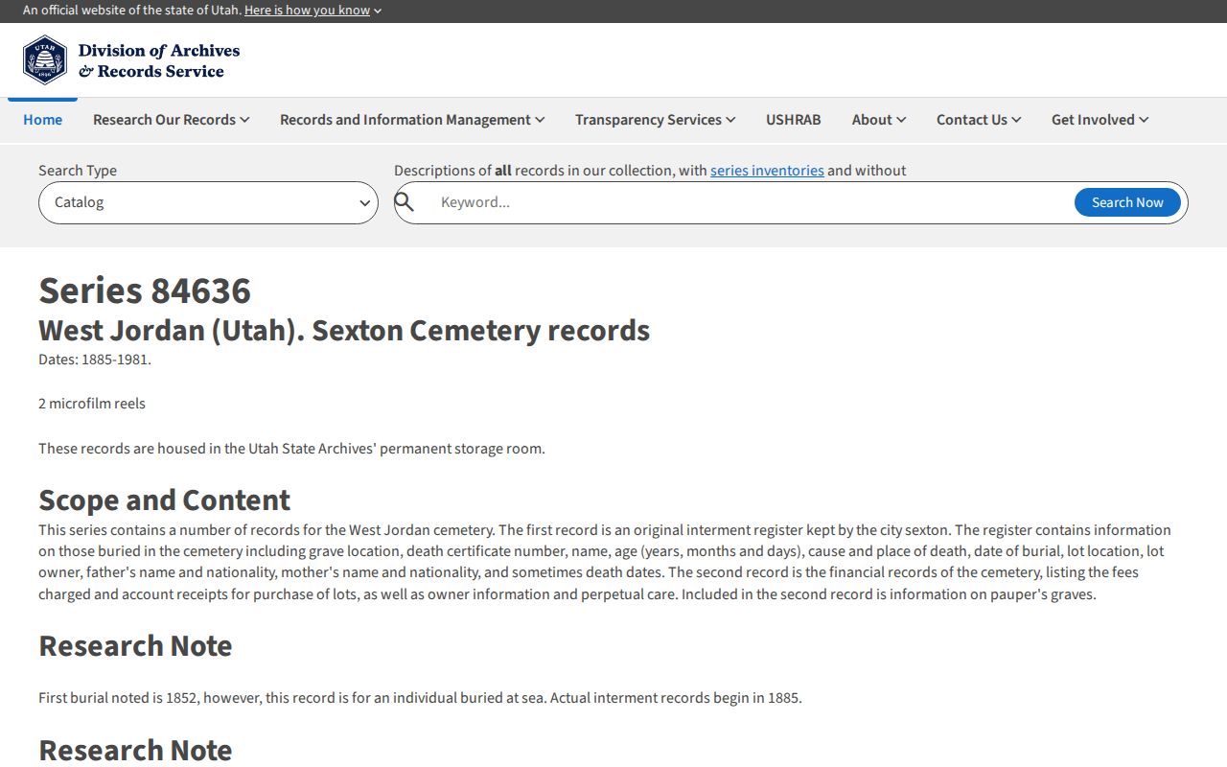Open the Search Type Catalog dropdown
Viewport: 1227px width, 767px height.
208,202
